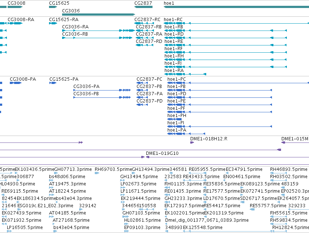Select the hoe1-RD transcript label
The image size is (309, 233).
point(174,34)
